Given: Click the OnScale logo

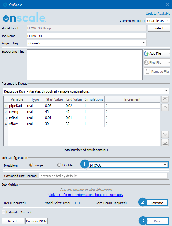Looking at the screenshot, I should click(24, 17).
